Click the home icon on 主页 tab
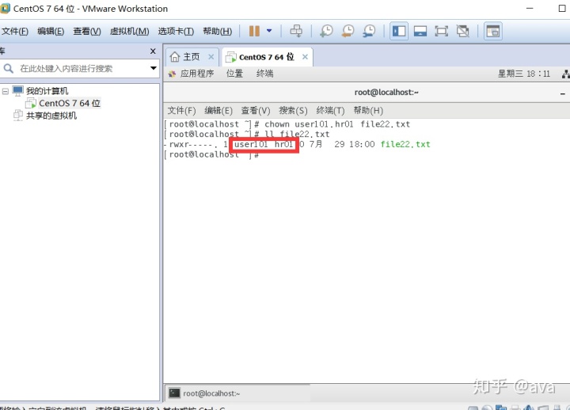 click(x=175, y=57)
